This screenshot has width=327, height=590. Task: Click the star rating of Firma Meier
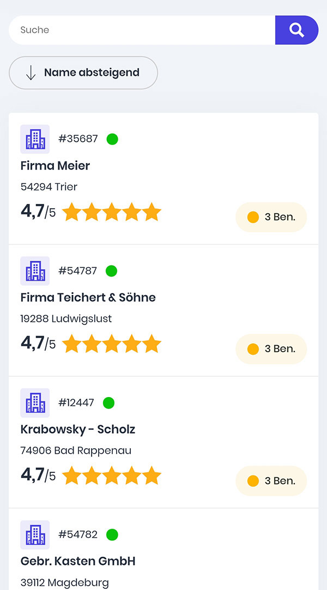pos(112,212)
